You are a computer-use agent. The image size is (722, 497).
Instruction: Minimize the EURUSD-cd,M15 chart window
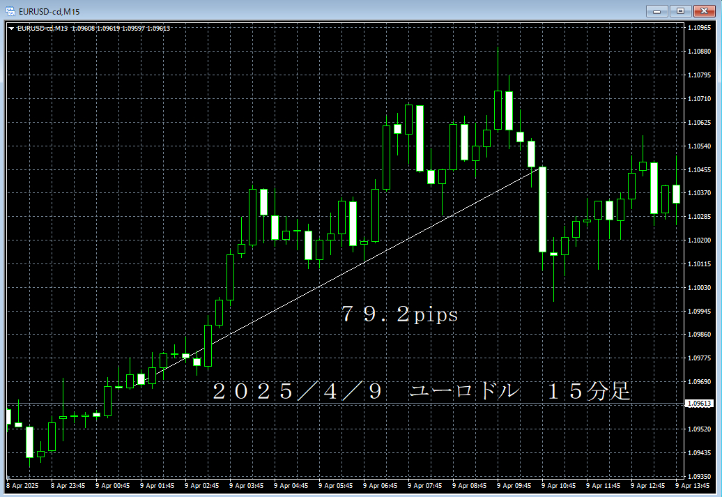tap(657, 11)
